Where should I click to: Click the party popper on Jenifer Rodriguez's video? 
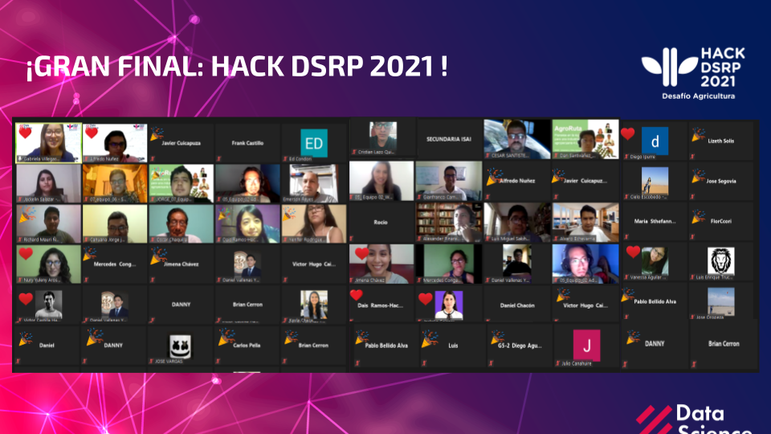[x=291, y=213]
